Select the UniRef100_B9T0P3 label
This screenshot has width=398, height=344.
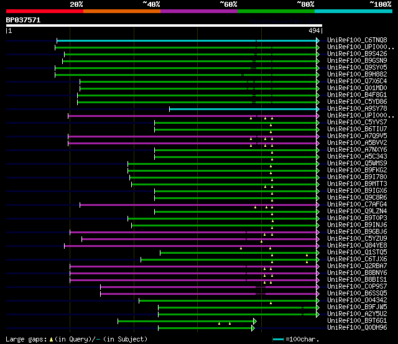357,218
